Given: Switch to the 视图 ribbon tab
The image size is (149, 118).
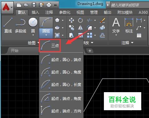Looking at the screenshot, I should [80, 12].
